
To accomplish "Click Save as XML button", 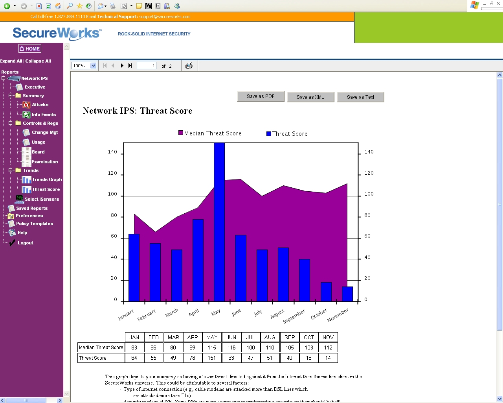I will pos(310,97).
